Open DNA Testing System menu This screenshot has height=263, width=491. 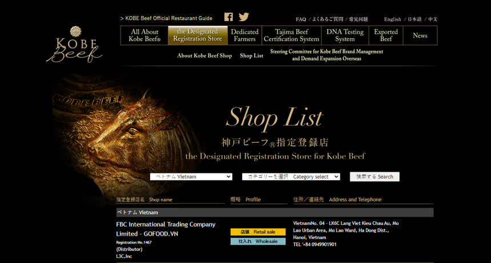(x=345, y=35)
